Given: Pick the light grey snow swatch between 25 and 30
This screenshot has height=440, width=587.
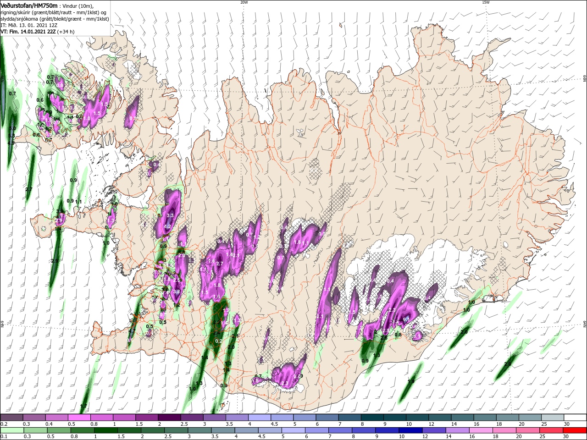Looking at the screenshot, I should click(553, 418).
